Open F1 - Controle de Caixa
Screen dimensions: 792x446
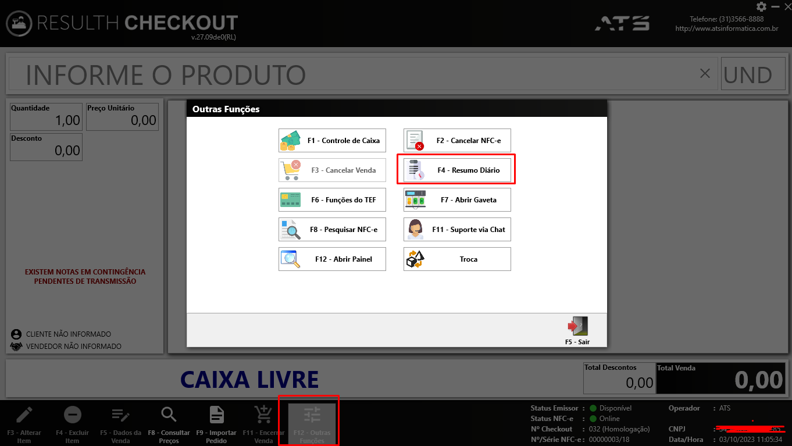point(332,141)
